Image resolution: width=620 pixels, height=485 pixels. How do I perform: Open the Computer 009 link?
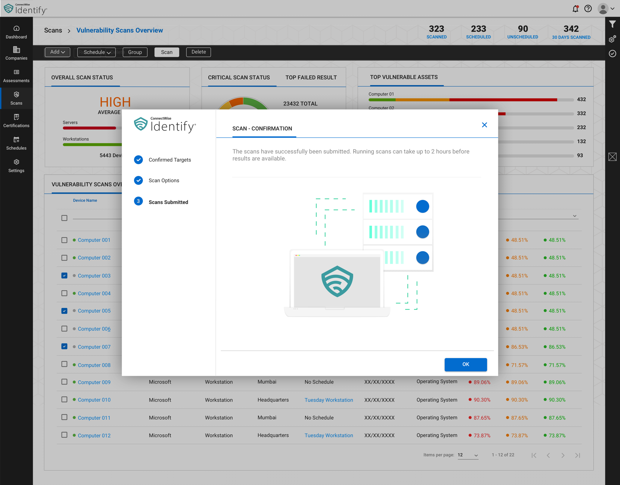[94, 382]
